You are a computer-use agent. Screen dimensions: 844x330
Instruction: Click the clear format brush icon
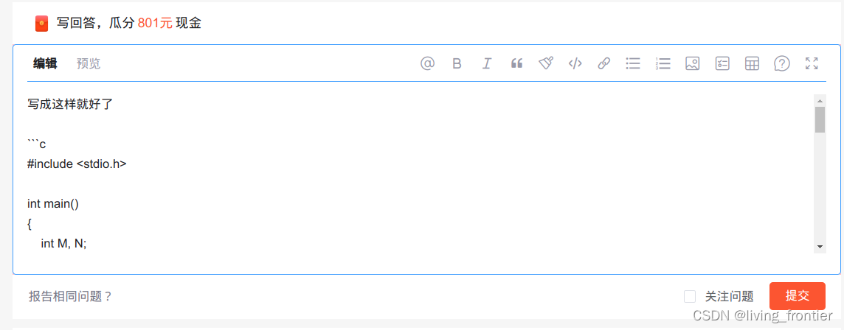click(546, 63)
